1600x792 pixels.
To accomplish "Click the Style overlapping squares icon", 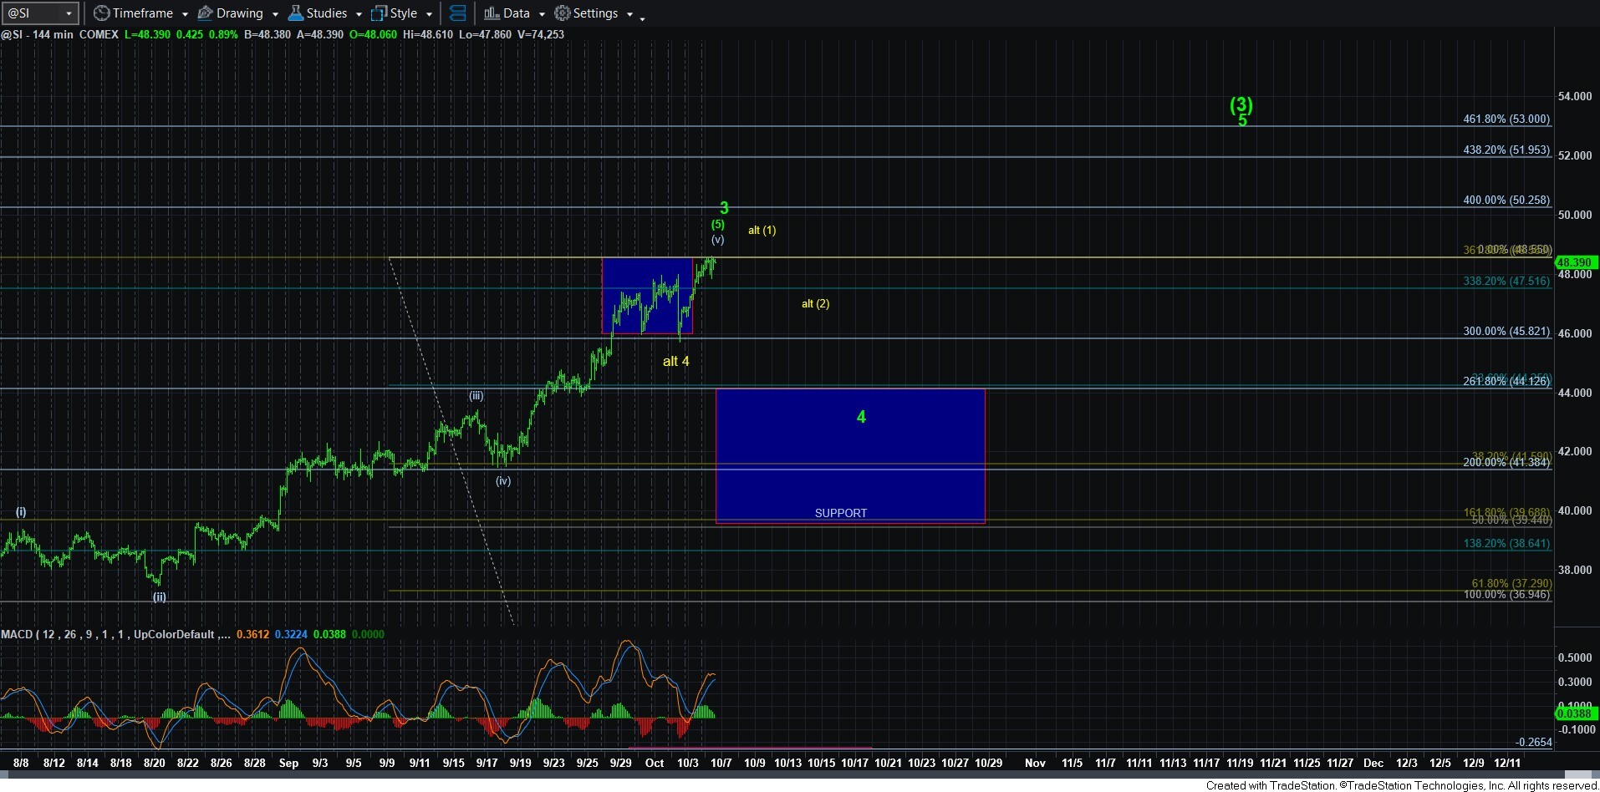I will pyautogui.click(x=379, y=13).
